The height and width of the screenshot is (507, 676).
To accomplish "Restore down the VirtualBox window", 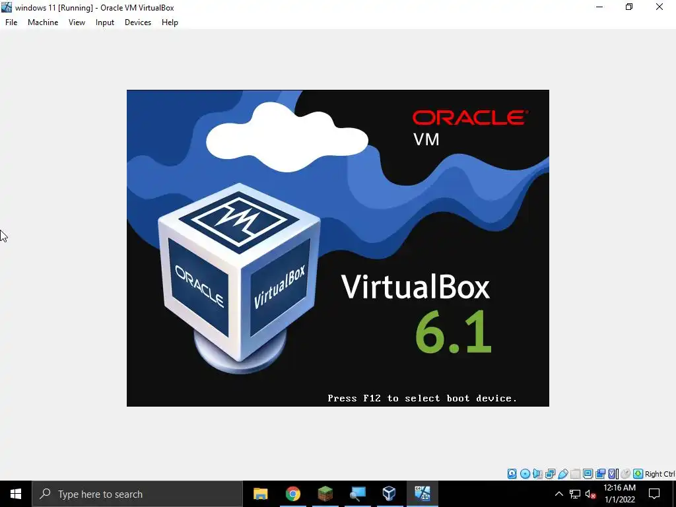I will tap(629, 7).
